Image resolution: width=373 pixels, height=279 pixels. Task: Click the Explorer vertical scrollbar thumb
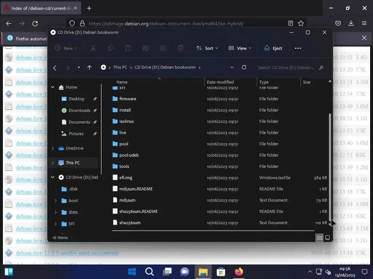[330, 167]
